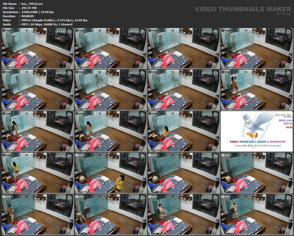The image size is (294, 236).
Task: Click the 00:00:23 timestamp label
Action: [63, 31]
